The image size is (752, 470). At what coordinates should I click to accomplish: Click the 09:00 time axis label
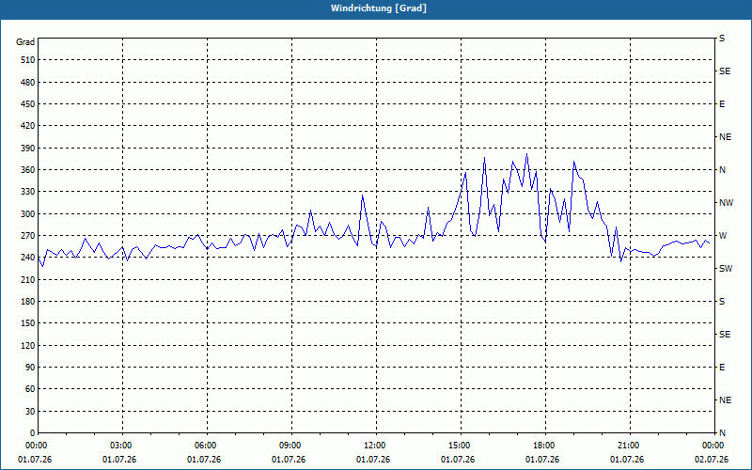point(290,446)
